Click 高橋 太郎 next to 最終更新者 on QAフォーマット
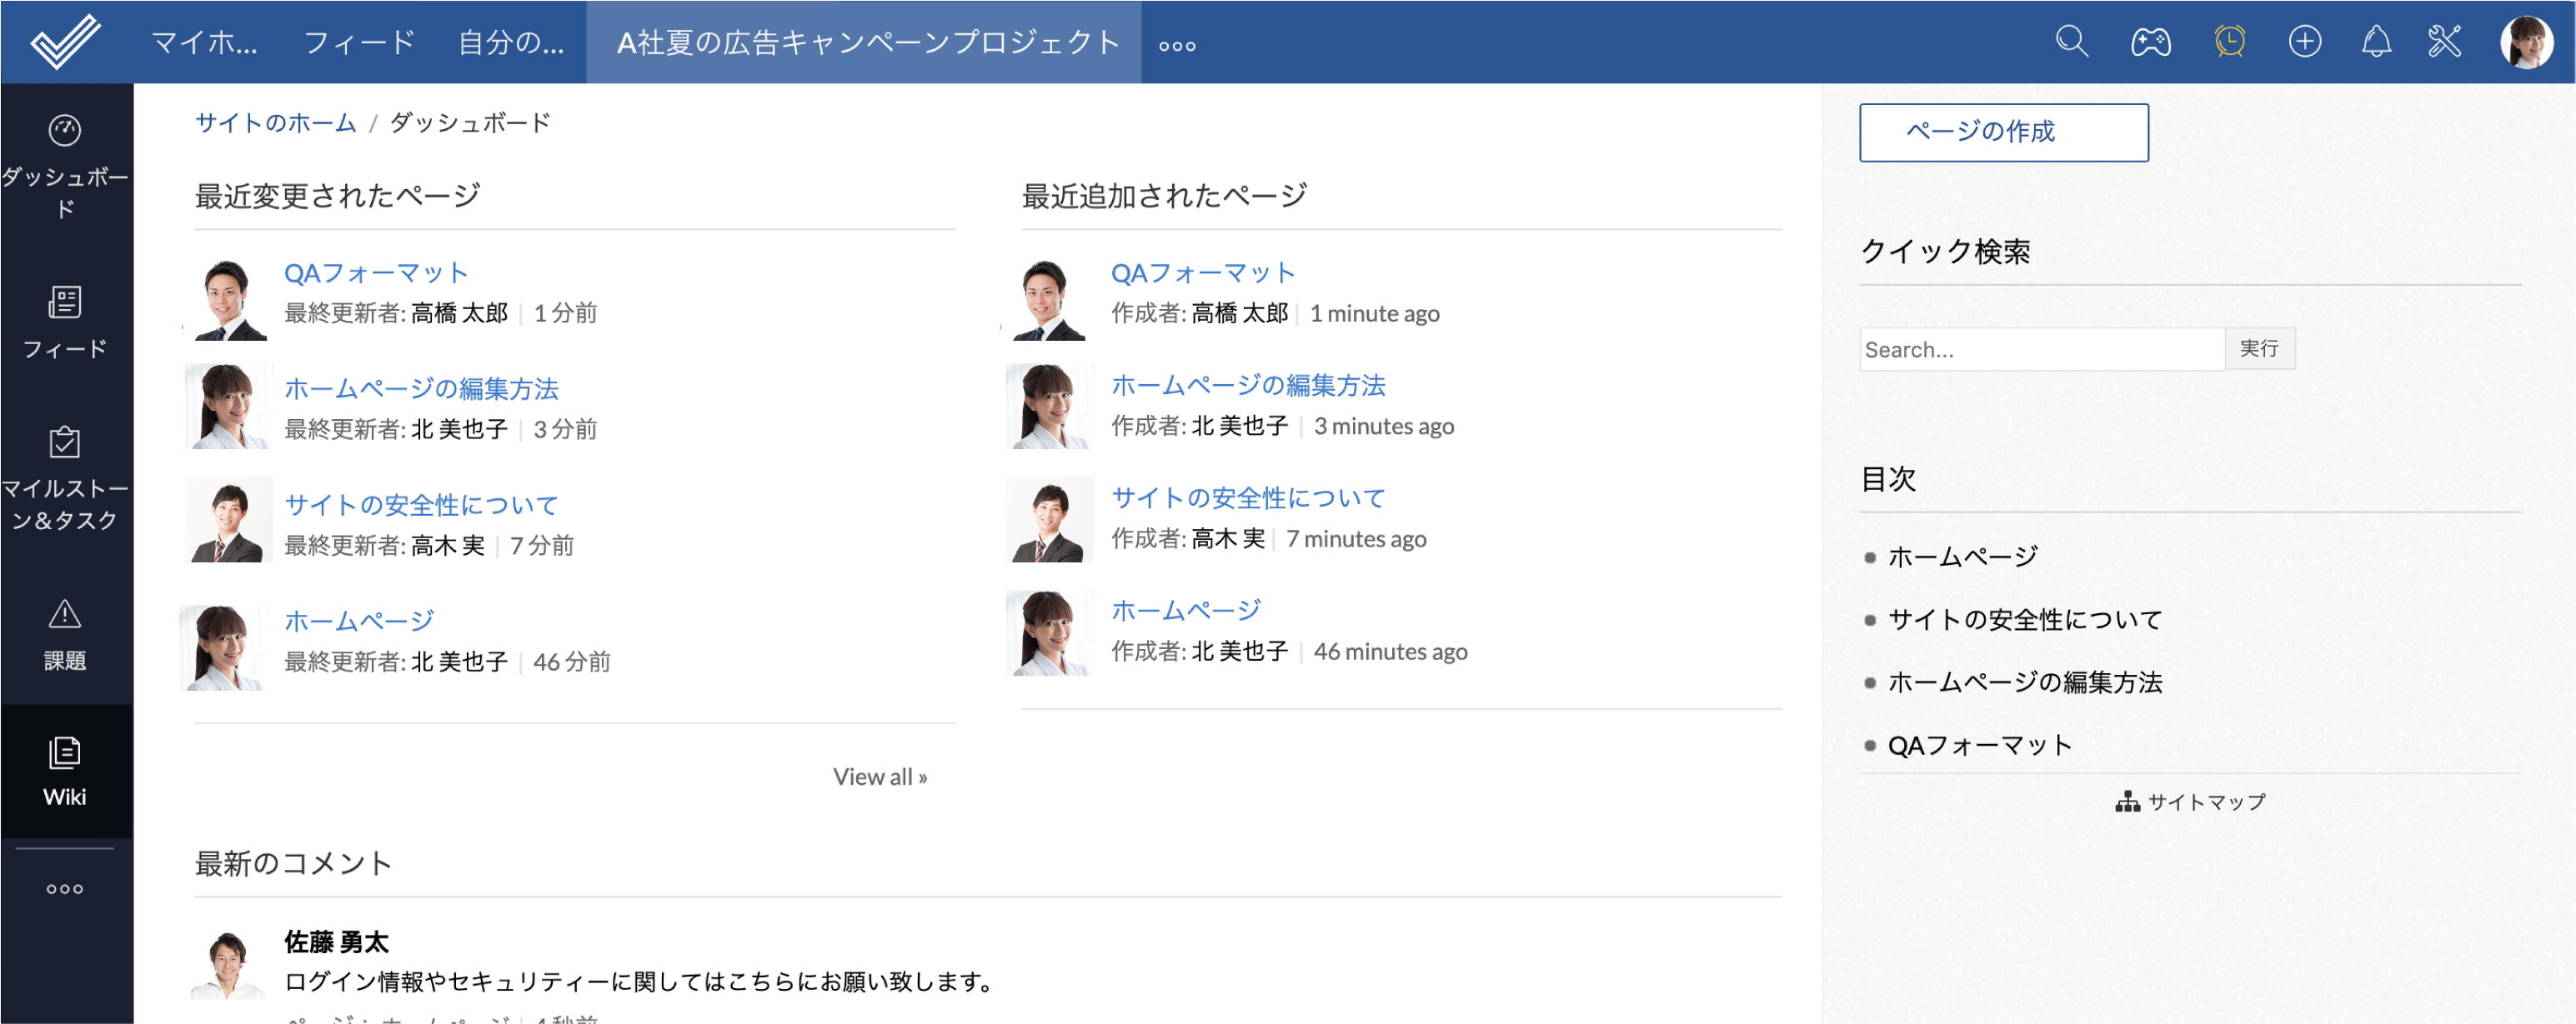The height and width of the screenshot is (1024, 2576). point(459,312)
